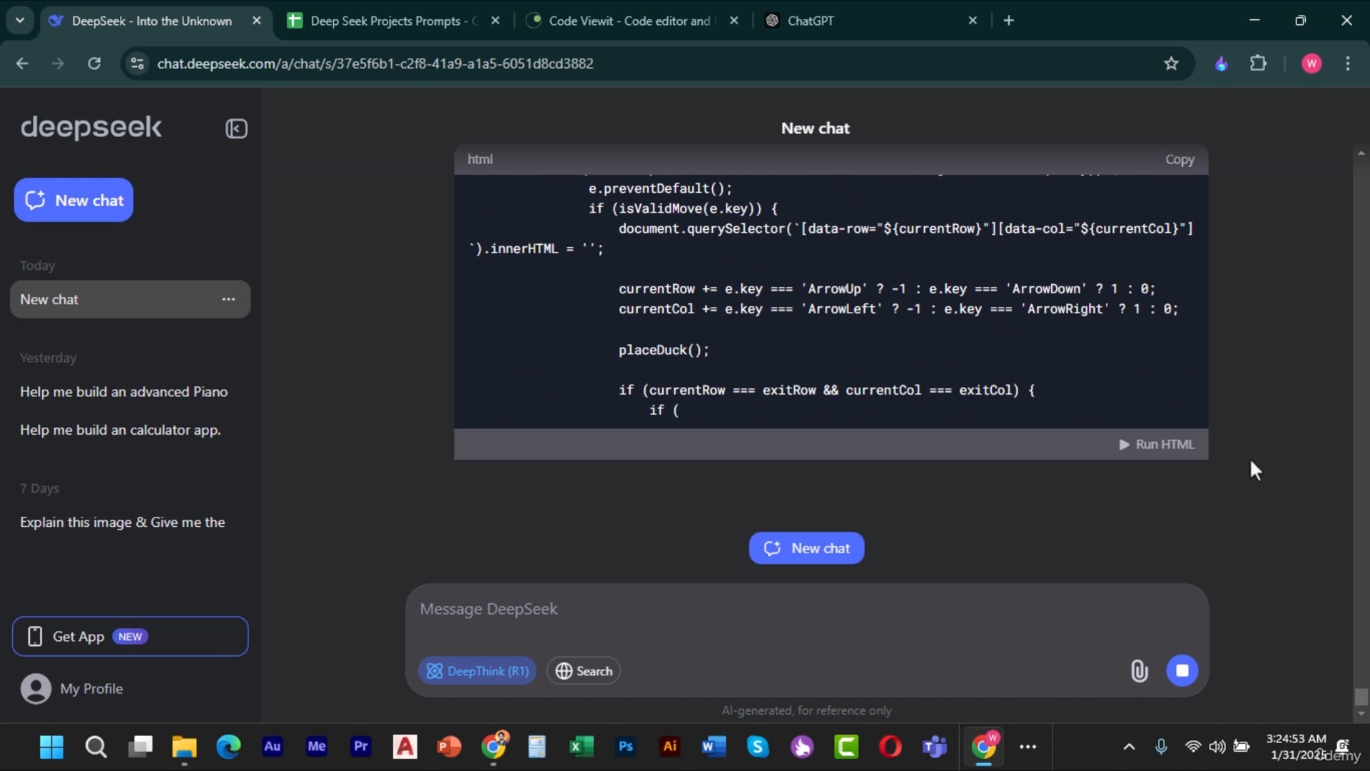
Task: Bookmark this page with star icon
Action: coord(1171,64)
